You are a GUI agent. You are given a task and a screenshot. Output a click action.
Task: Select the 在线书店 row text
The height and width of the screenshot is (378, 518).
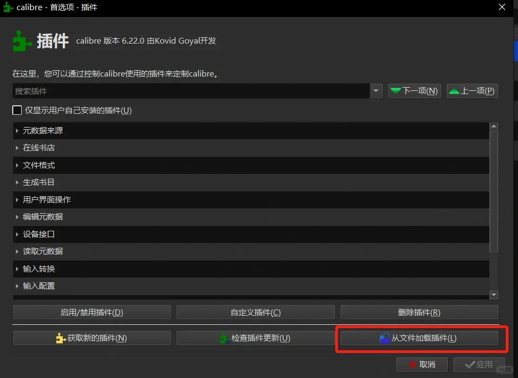point(39,148)
